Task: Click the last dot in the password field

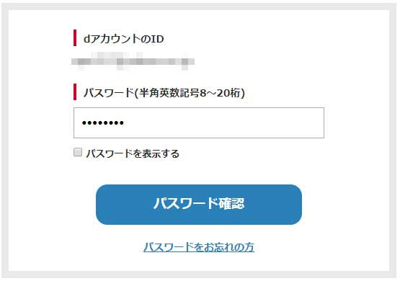Action: 122,123
